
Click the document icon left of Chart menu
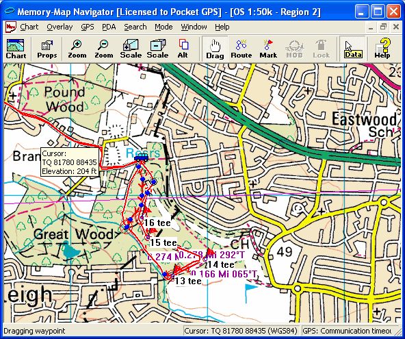(10, 27)
